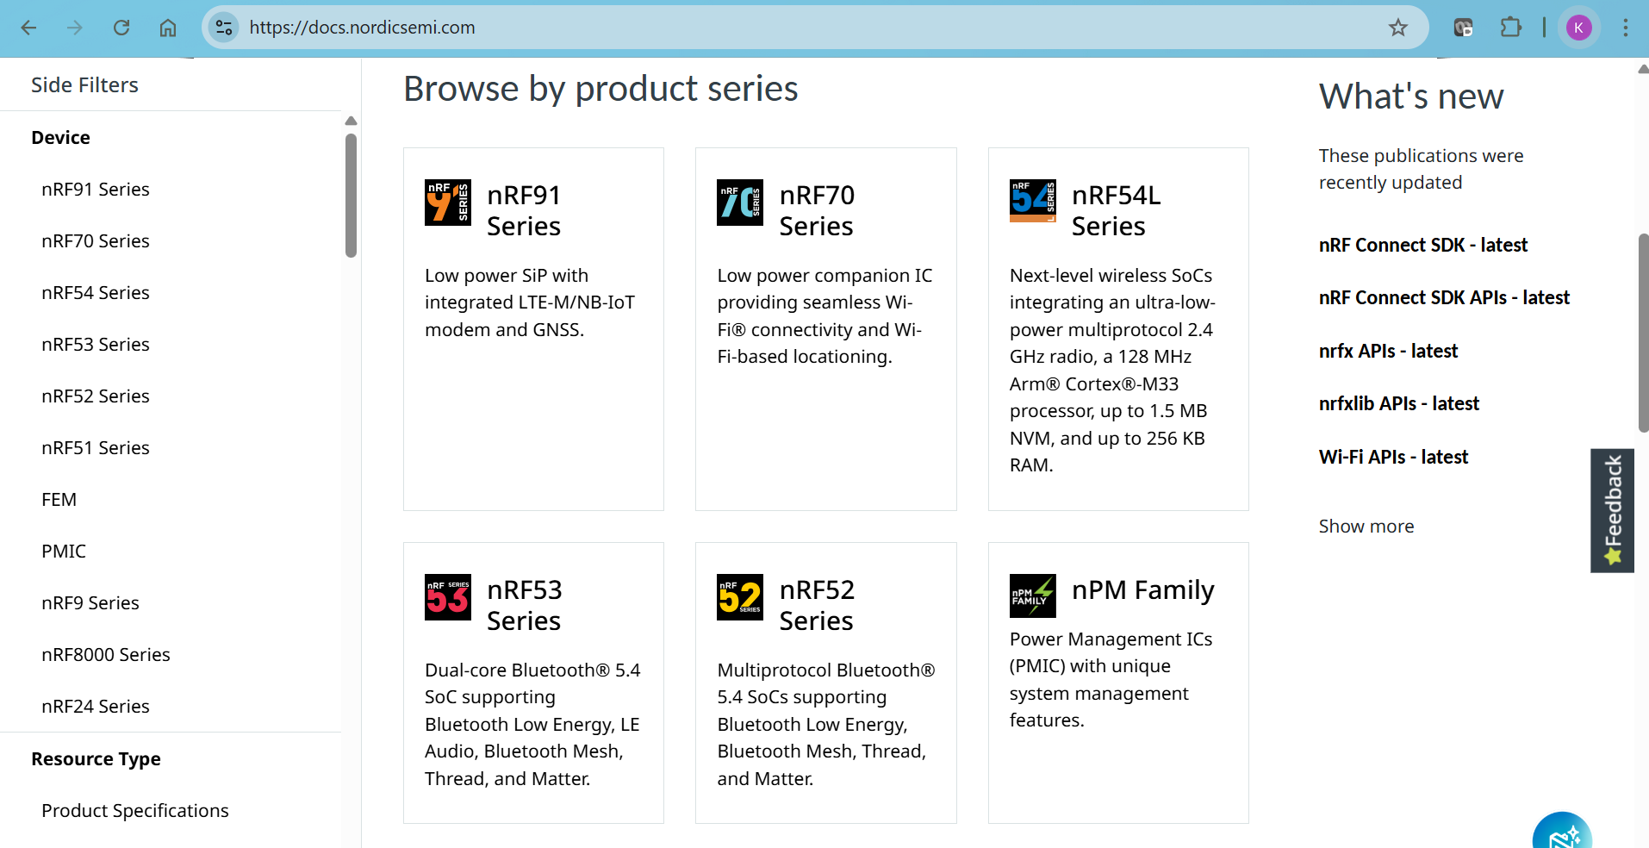Open nRF Connect SDK - latest link
The width and height of the screenshot is (1649, 848).
point(1422,246)
